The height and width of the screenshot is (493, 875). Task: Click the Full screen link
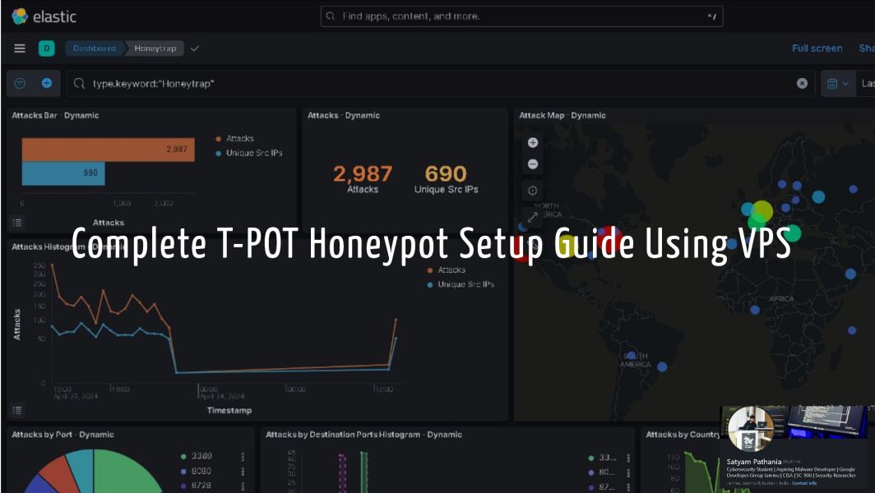[817, 48]
